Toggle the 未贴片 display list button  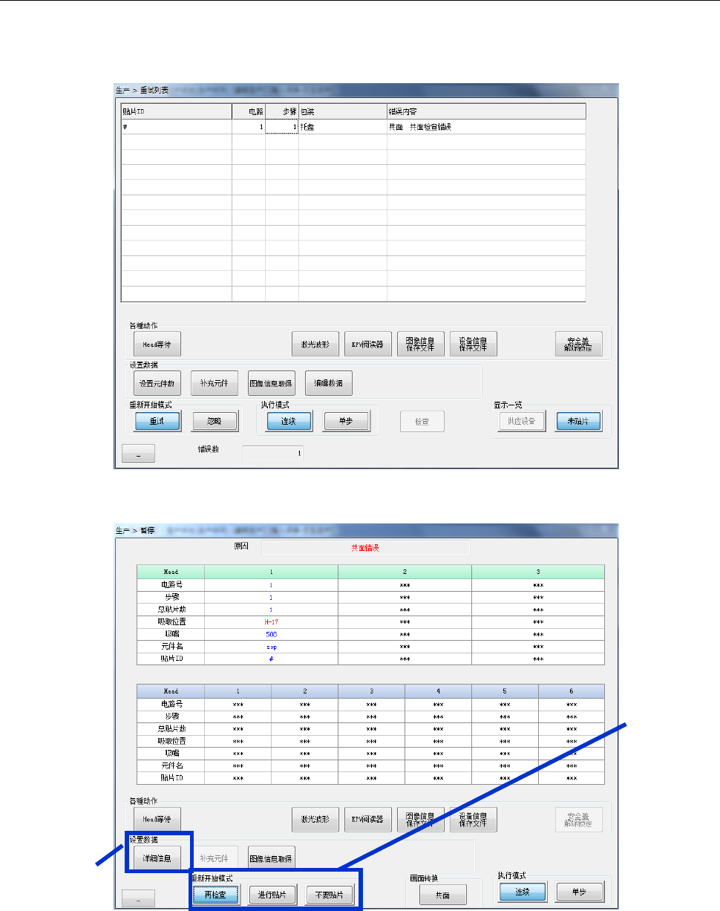578,421
